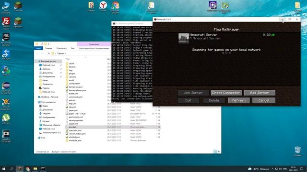The image size is (307, 172).
Task: Go back in File Explorer
Action: point(37,53)
